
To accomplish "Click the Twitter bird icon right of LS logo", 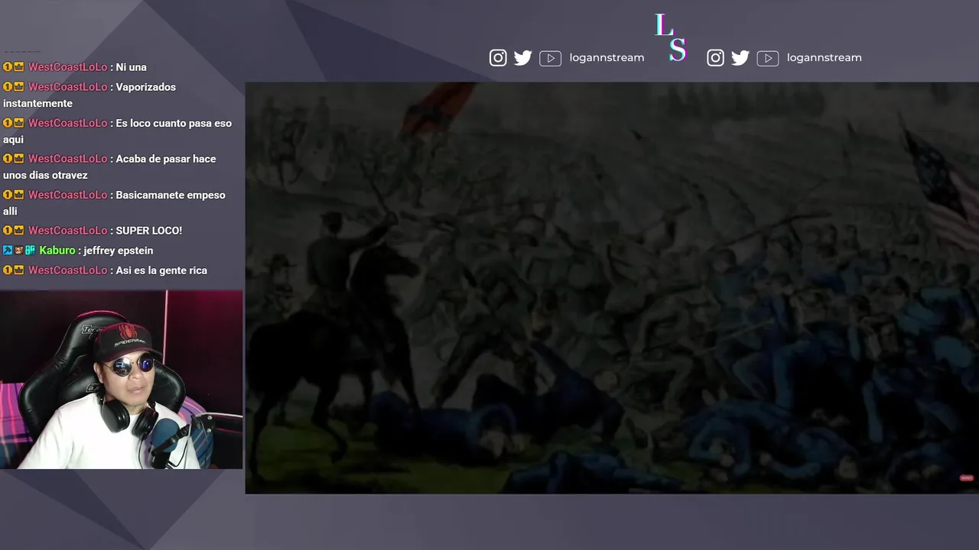I will tap(740, 58).
